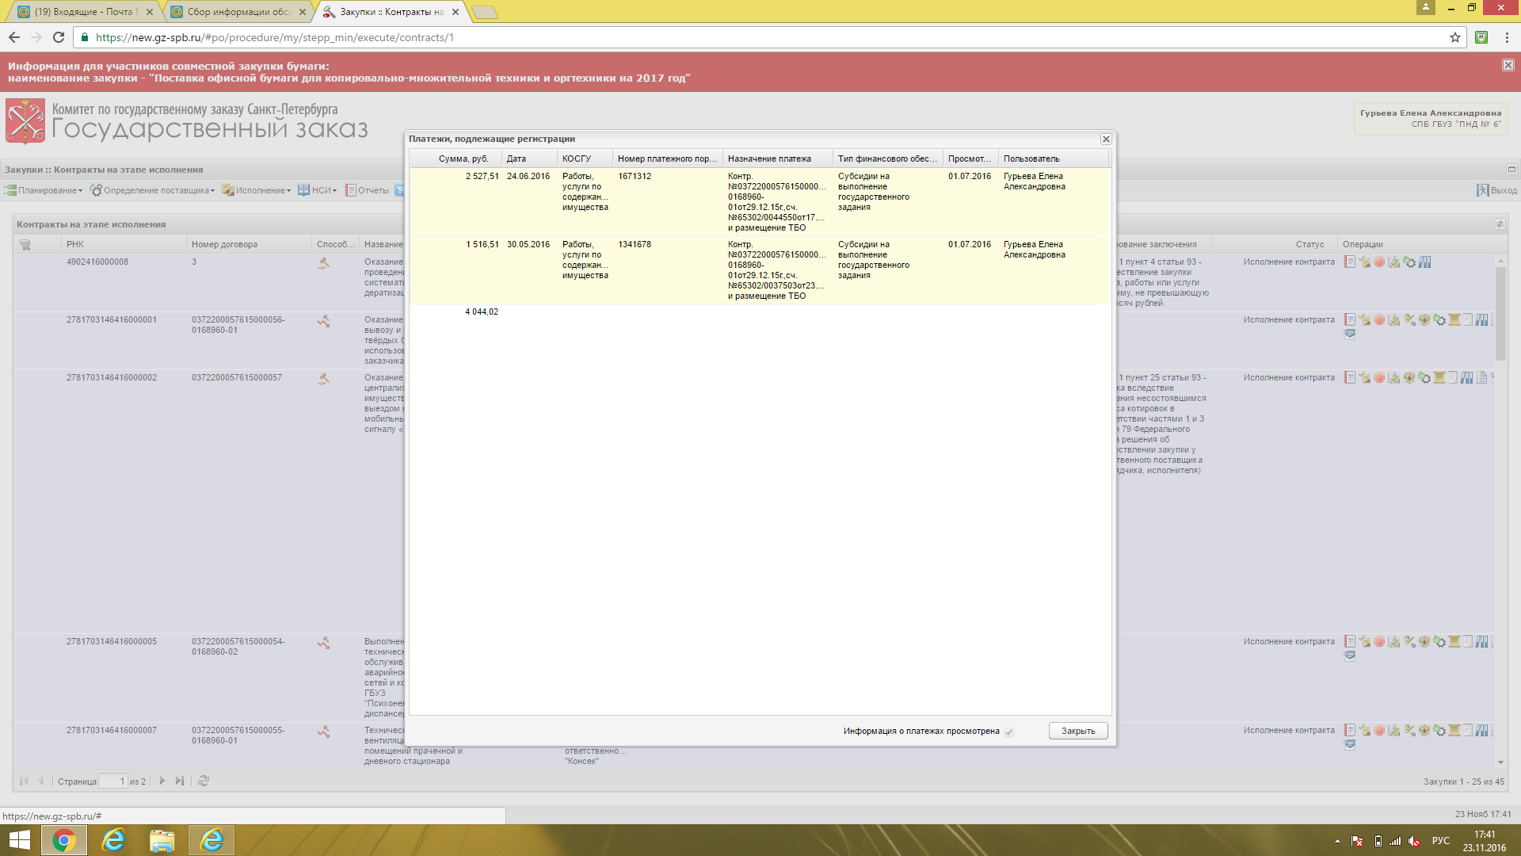This screenshot has height=856, width=1521.
Task: Sort payments by Сумма, руб. column
Action: coord(463,159)
